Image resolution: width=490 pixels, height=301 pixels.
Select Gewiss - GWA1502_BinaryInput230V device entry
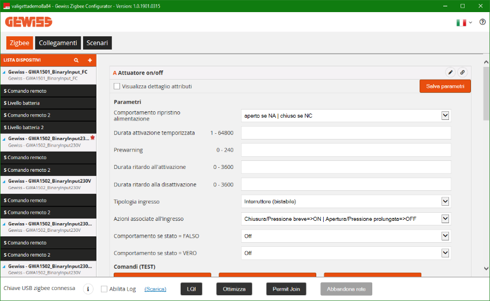(48, 184)
